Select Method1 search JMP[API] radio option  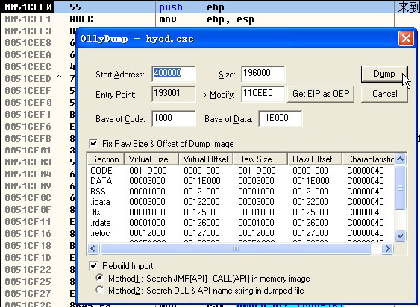[x=100, y=278]
